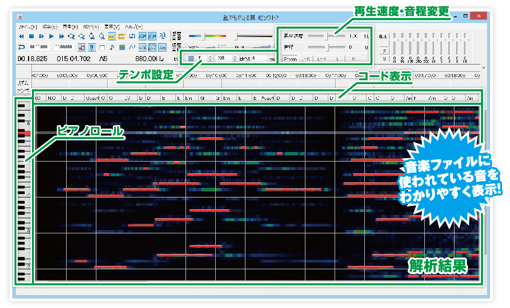The width and height of the screenshot is (510, 308).
Task: Select the Stereo channel mode
Action: (290, 58)
